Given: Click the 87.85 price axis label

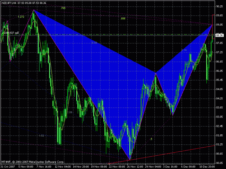Looking at the screenshot, I should (219, 43).
